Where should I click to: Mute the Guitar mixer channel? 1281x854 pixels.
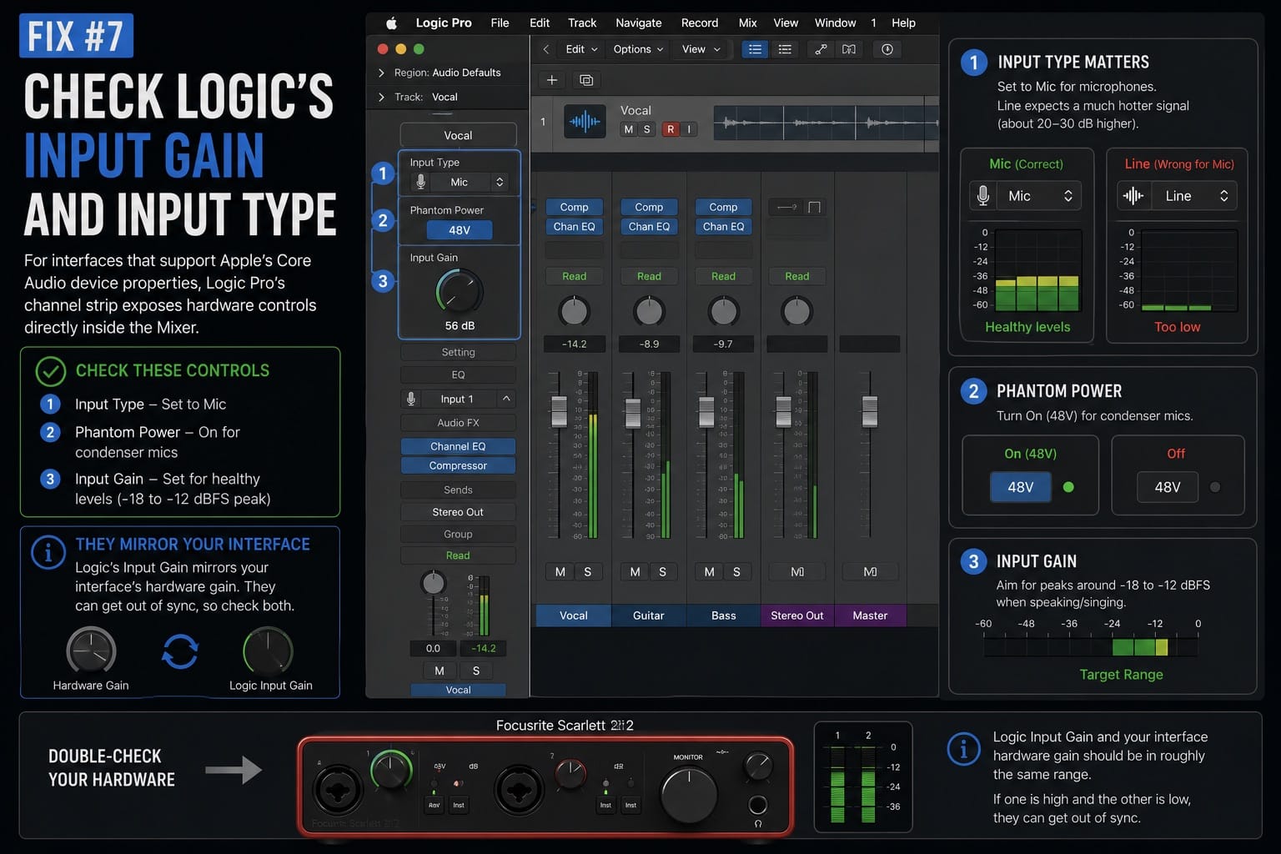(635, 571)
